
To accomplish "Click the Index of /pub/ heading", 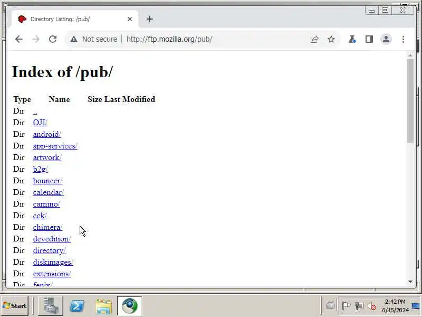I will click(x=62, y=72).
